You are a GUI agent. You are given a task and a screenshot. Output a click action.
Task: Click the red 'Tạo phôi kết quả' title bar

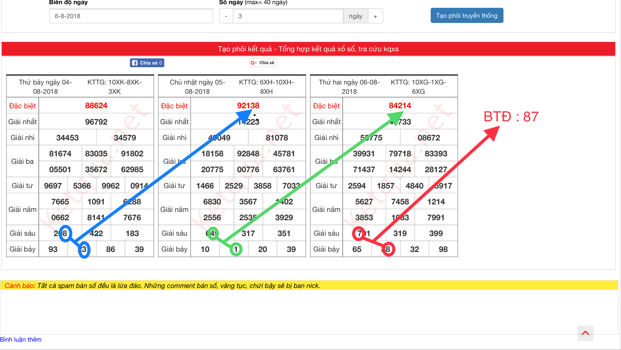(308, 49)
